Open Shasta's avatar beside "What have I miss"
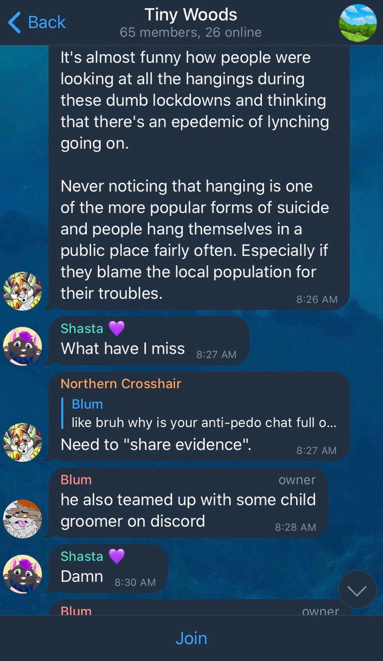 pos(22,346)
